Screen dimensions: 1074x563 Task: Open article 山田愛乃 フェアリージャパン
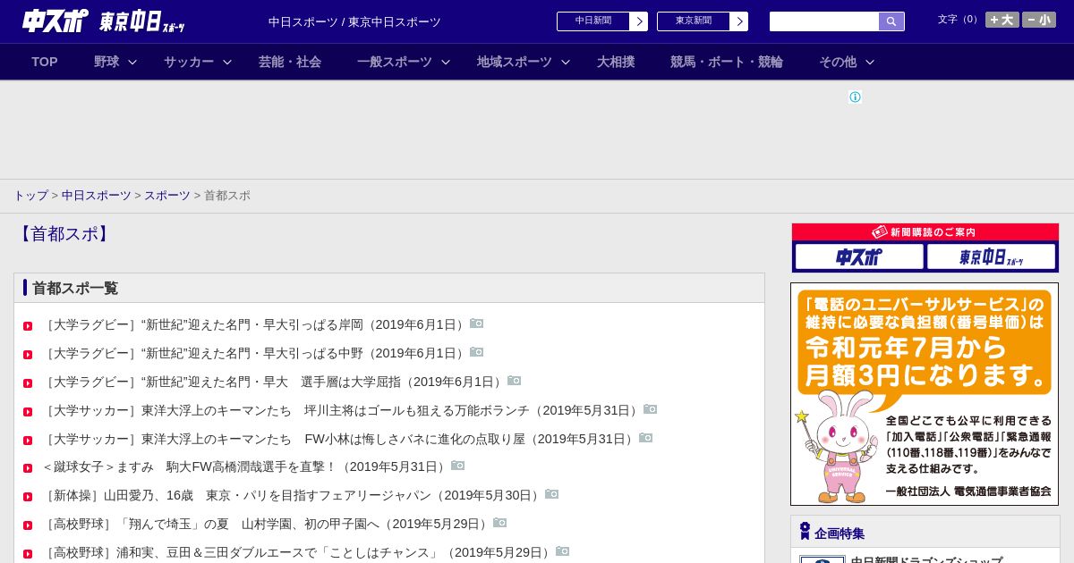[293, 496]
